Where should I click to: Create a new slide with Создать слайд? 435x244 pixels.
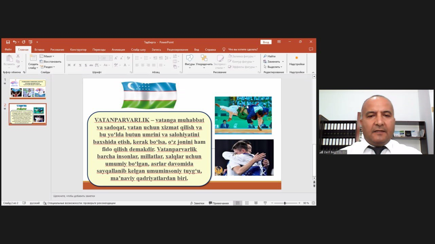[x=33, y=62]
